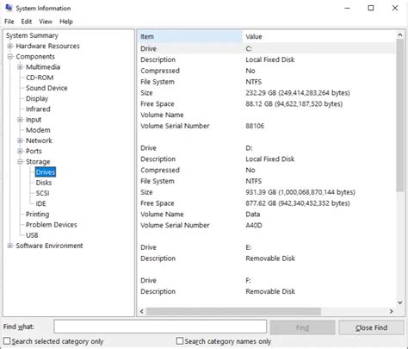The height and width of the screenshot is (349, 408).
Task: Select the Components label in tree
Action: [x=35, y=57]
